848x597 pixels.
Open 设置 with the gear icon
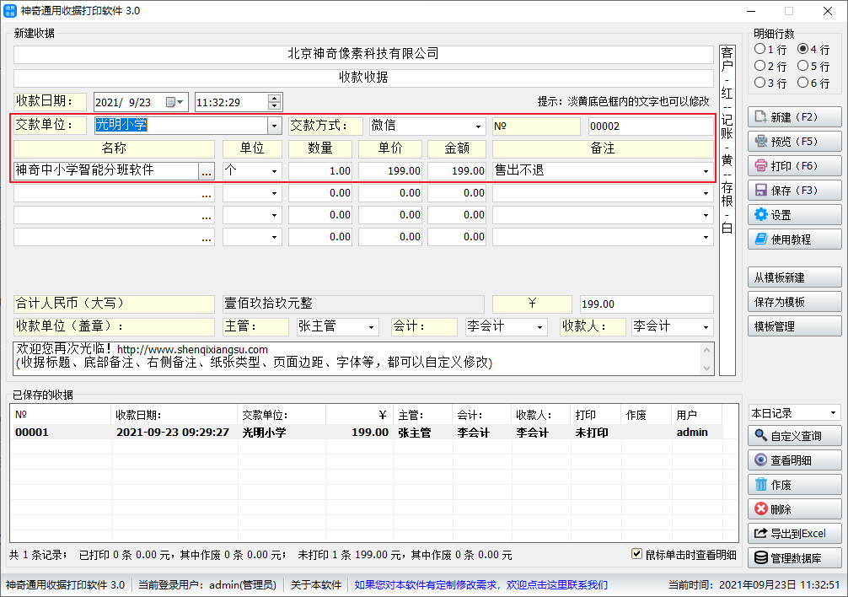point(794,215)
